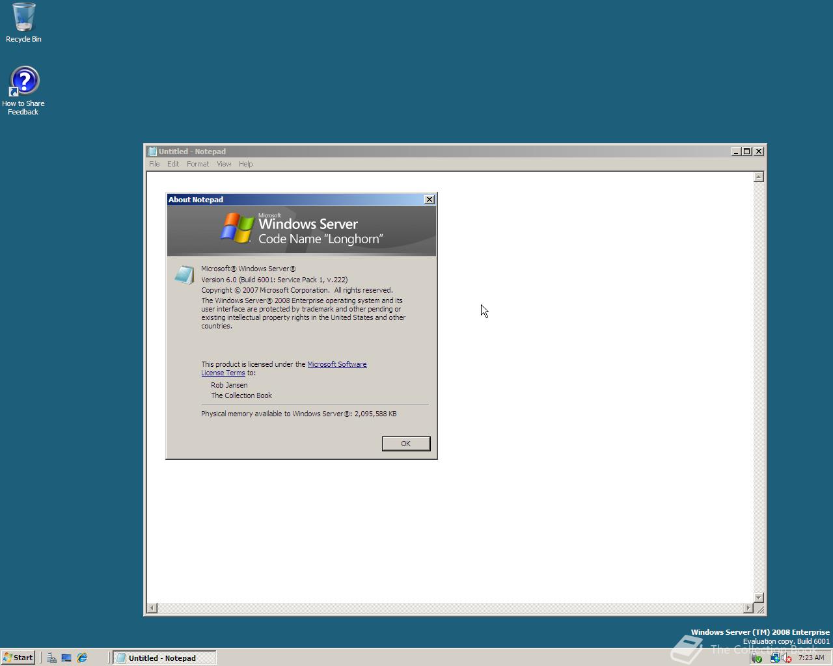Click the Show Desktop quick launch icon
This screenshot has height=666, width=833.
coord(66,658)
